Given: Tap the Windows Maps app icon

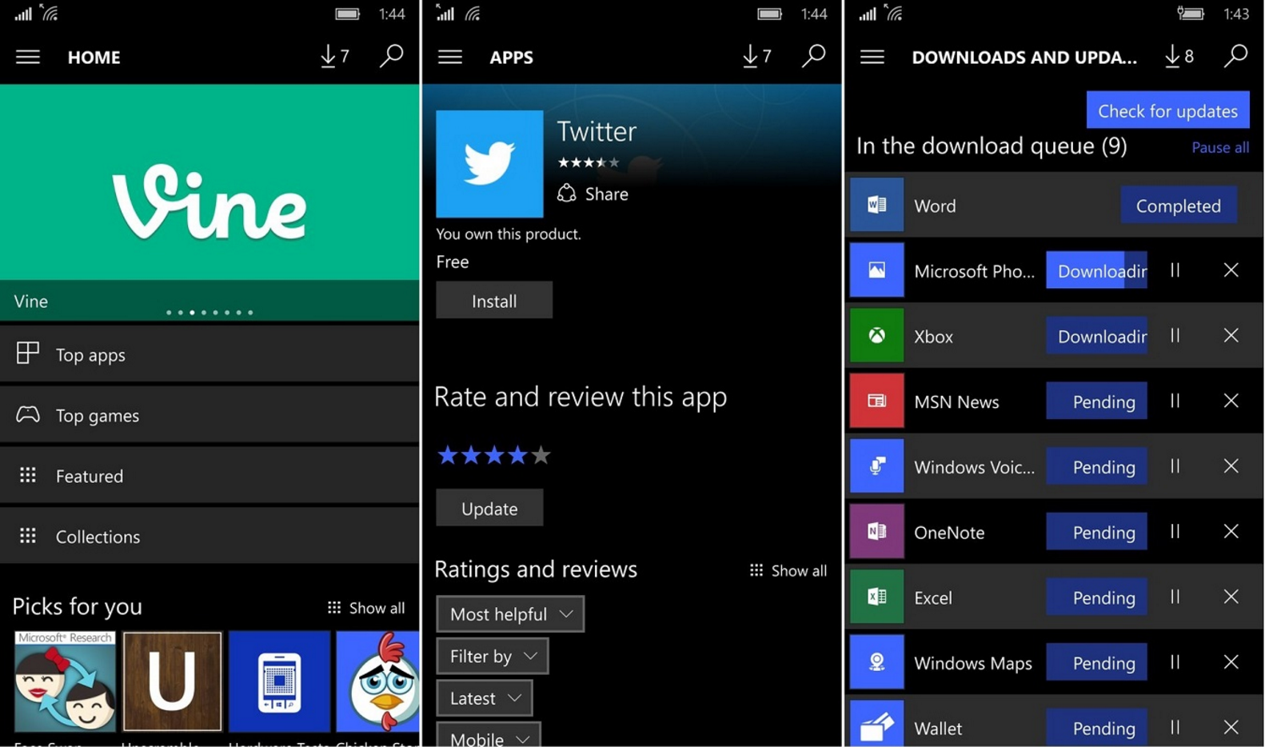Looking at the screenshot, I should (876, 662).
